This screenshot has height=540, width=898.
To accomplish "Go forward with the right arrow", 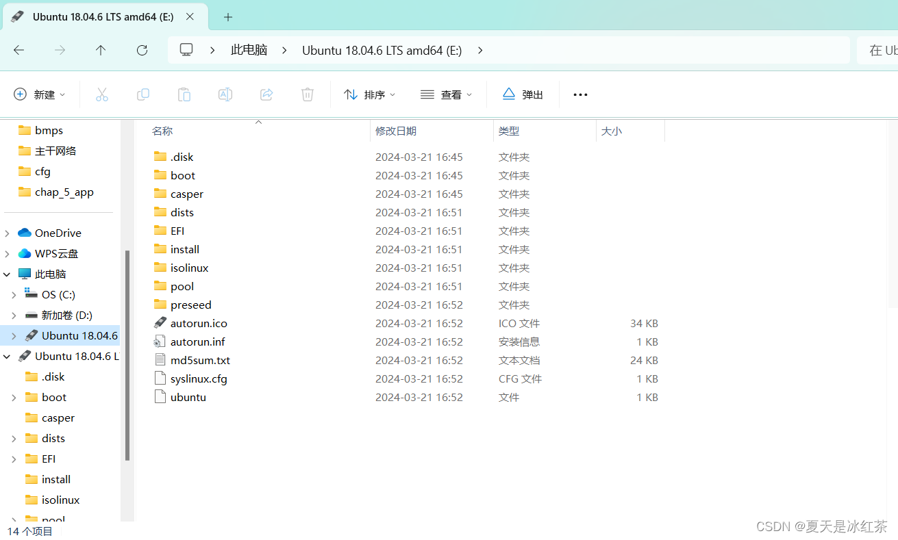I will [x=60, y=50].
